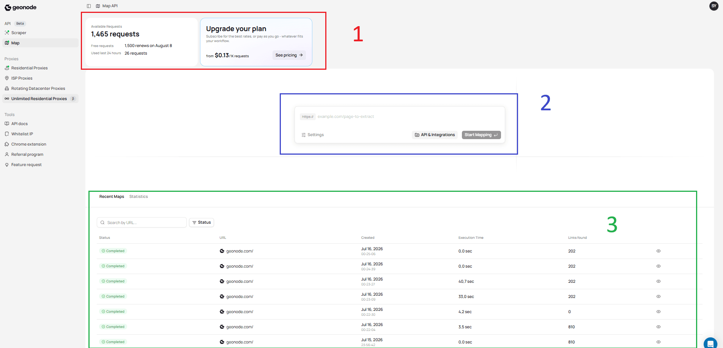This screenshot has width=723, height=348.
Task: Click the Map sidebar icon
Action: coord(7,43)
